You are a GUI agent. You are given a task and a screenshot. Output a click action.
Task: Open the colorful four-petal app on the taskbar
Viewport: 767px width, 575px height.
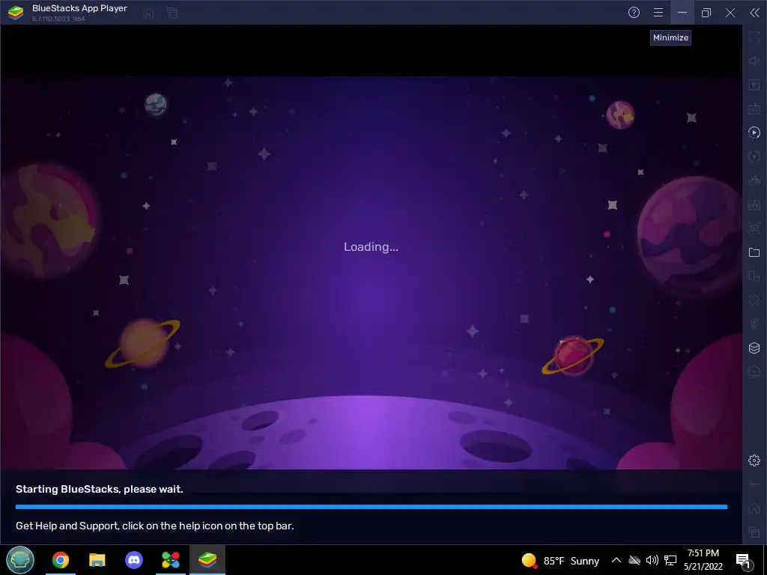point(171,560)
